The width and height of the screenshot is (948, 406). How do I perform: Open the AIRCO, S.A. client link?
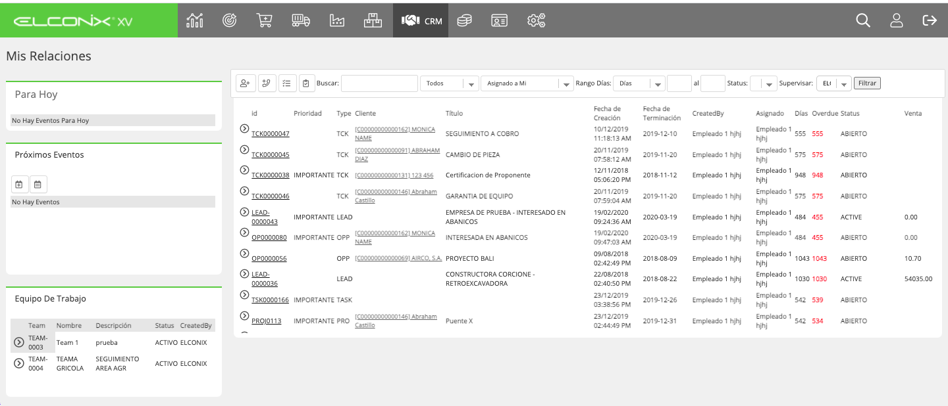(x=398, y=258)
